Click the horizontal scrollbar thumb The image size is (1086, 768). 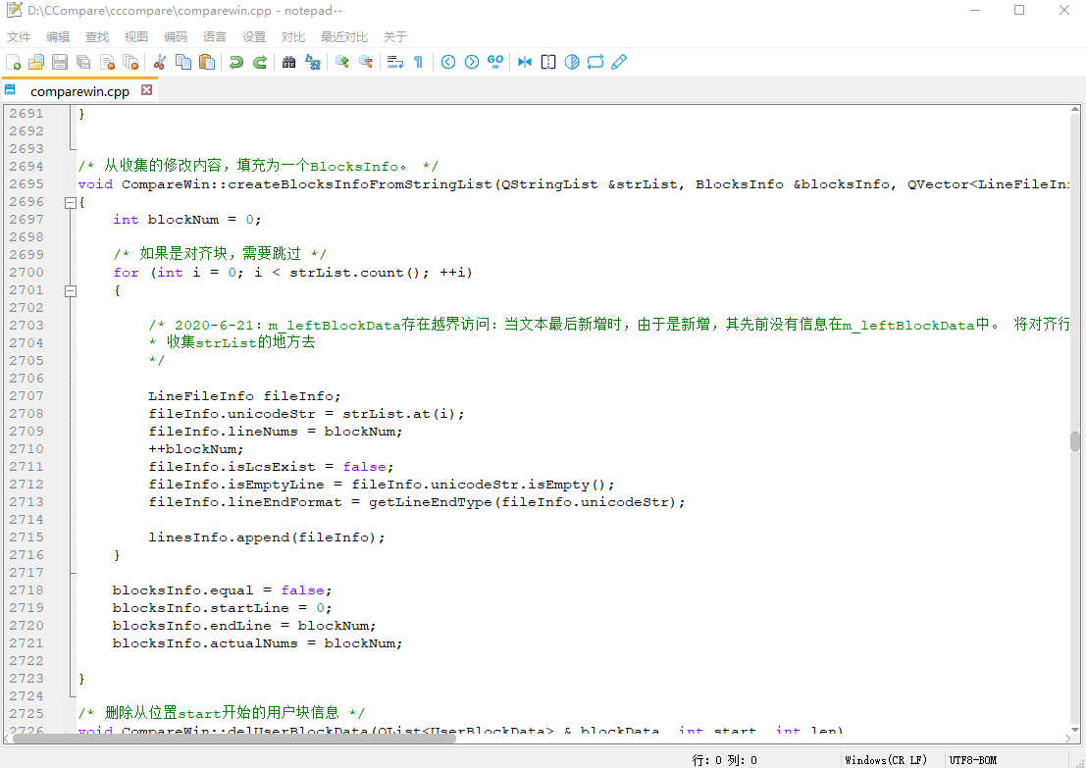point(234,739)
